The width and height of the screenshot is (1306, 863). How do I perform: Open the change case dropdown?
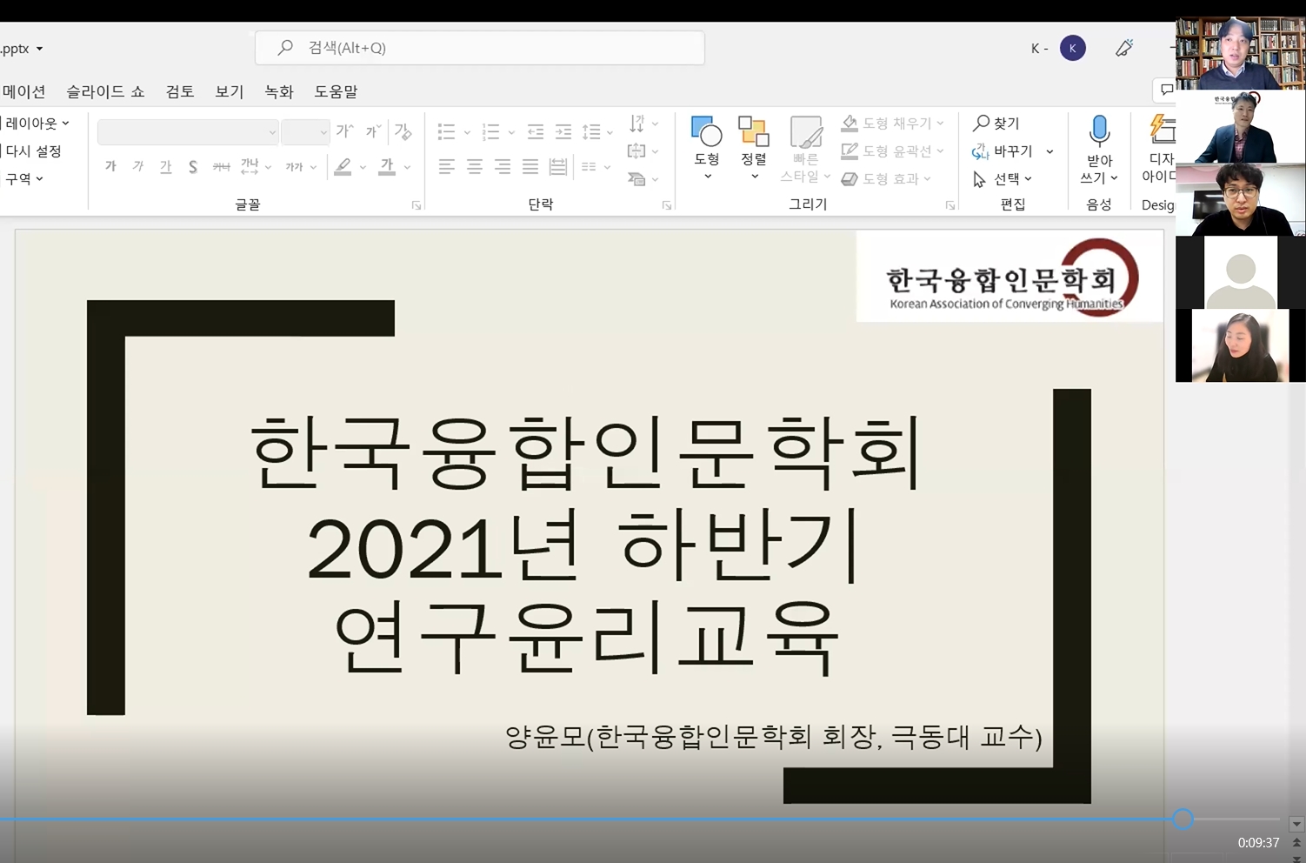pos(301,166)
